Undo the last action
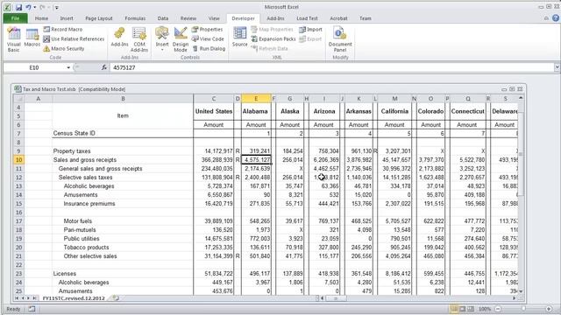561x315 pixels. [x=28, y=7]
